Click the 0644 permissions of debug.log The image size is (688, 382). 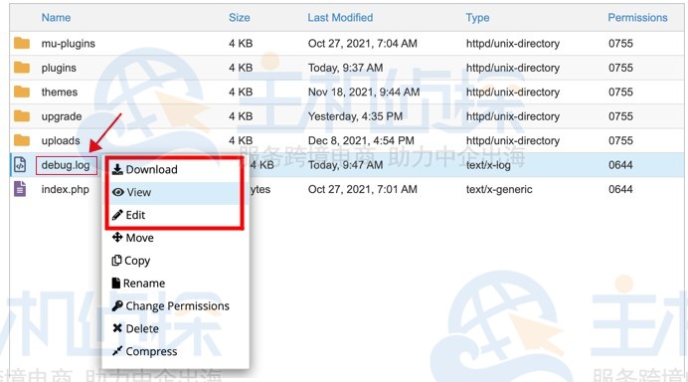(620, 165)
